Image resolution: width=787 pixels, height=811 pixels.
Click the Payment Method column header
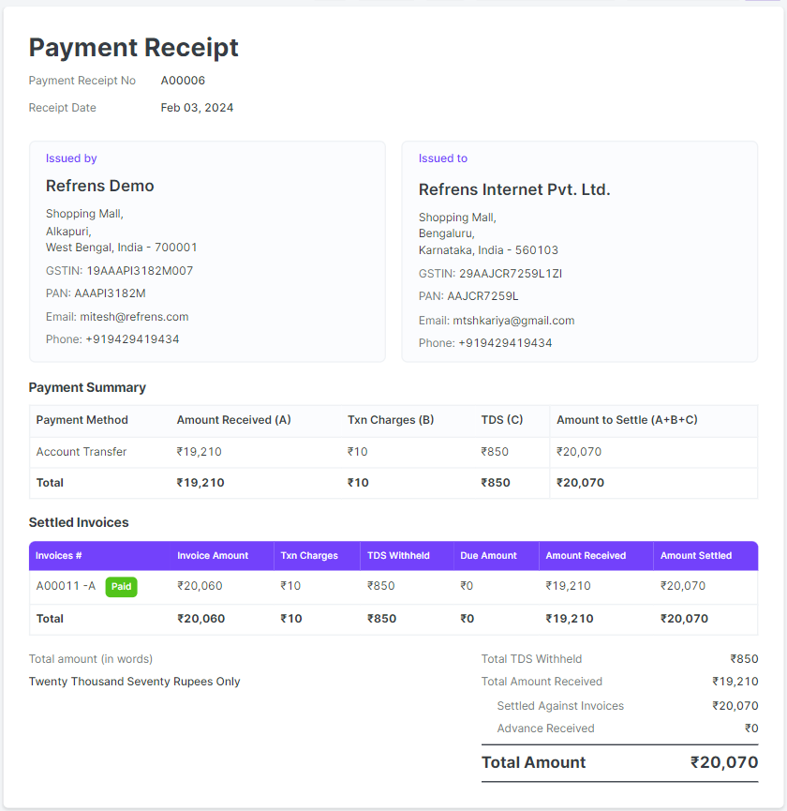[x=82, y=419]
